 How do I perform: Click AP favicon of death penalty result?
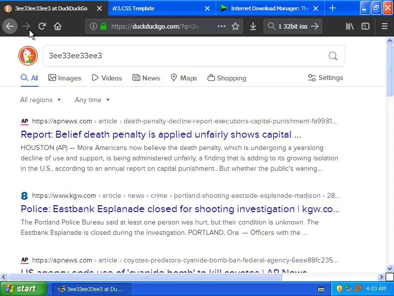24,121
